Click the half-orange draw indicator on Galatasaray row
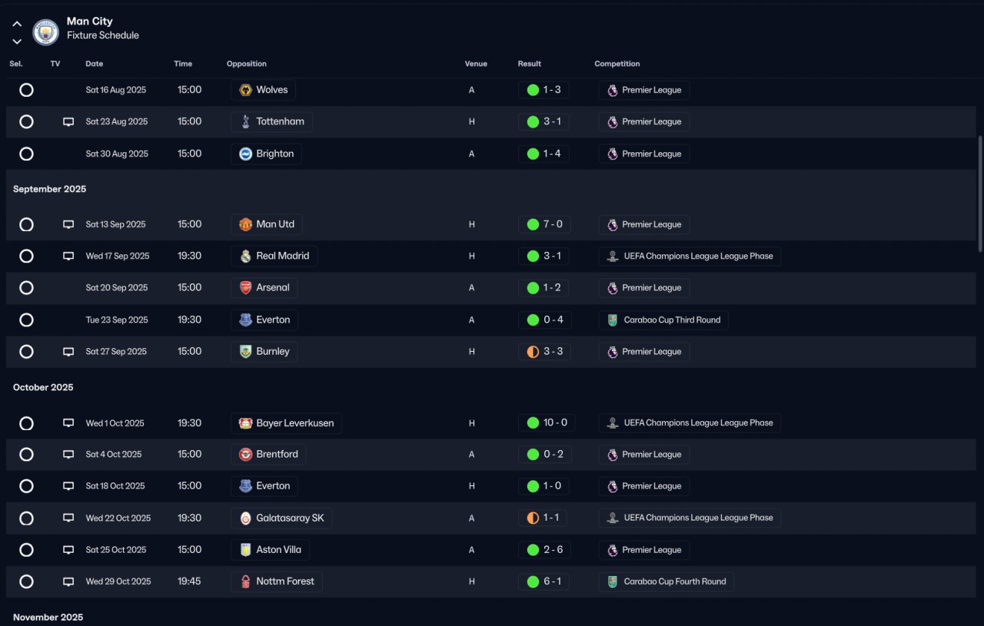Viewport: 984px width, 626px height. (x=533, y=518)
